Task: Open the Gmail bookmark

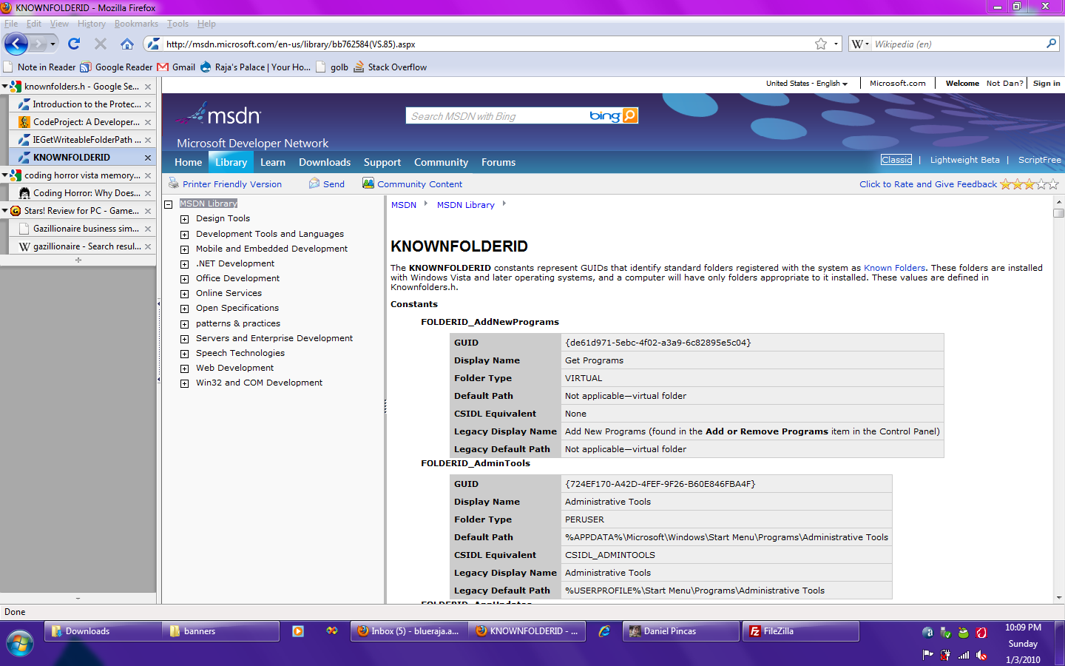Action: pos(176,67)
